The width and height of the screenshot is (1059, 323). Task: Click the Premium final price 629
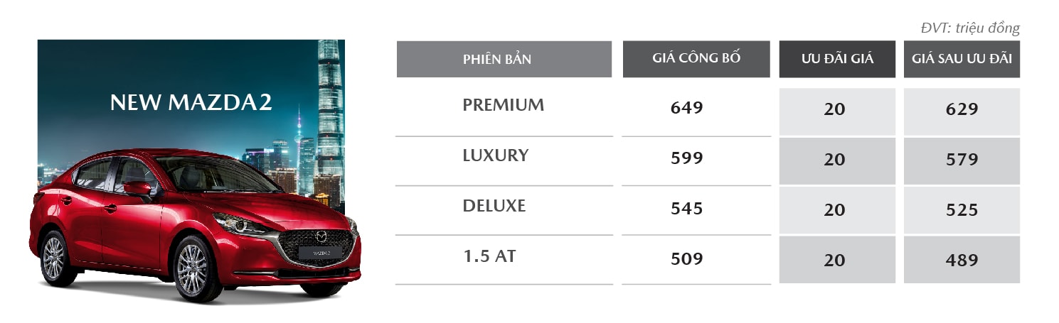[962, 109]
